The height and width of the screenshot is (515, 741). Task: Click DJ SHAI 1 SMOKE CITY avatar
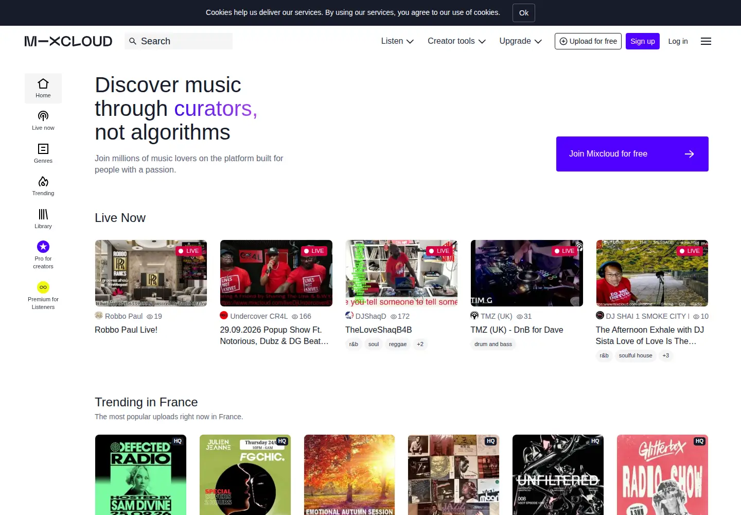(x=600, y=316)
